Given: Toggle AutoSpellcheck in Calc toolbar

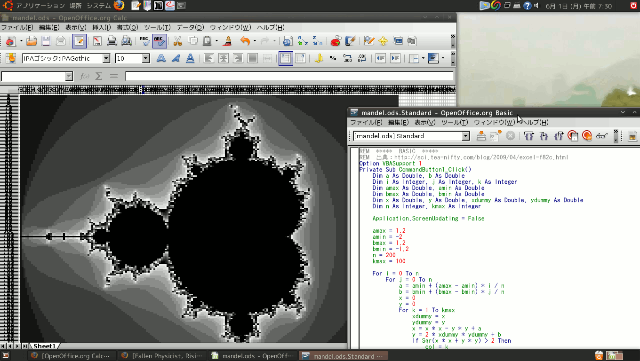Looking at the screenshot, I should click(x=160, y=41).
